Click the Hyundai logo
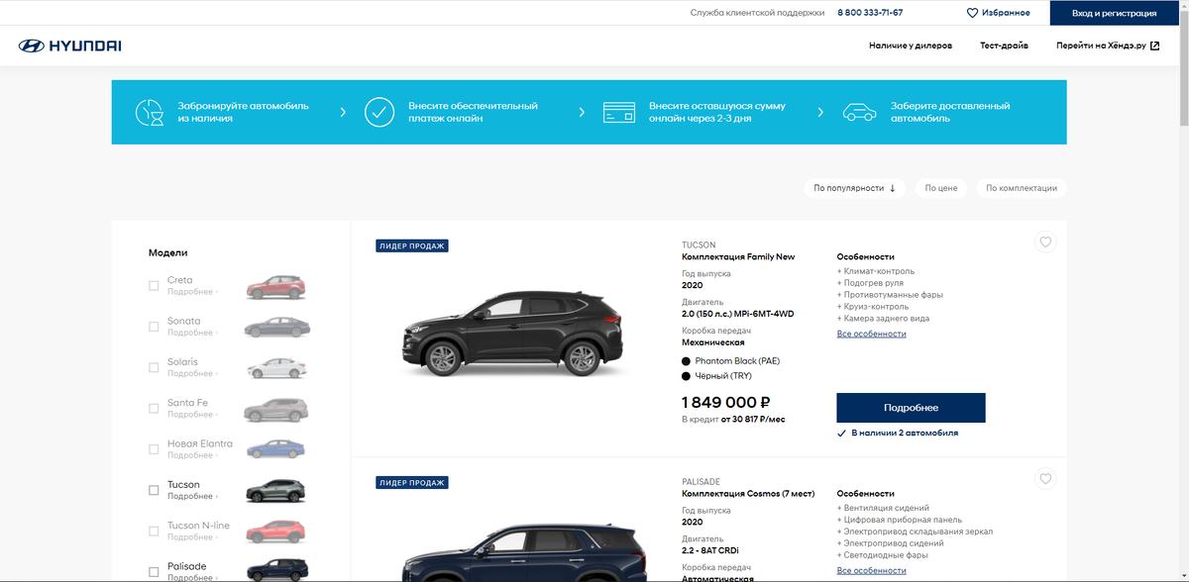Image resolution: width=1189 pixels, height=582 pixels. pos(69,46)
